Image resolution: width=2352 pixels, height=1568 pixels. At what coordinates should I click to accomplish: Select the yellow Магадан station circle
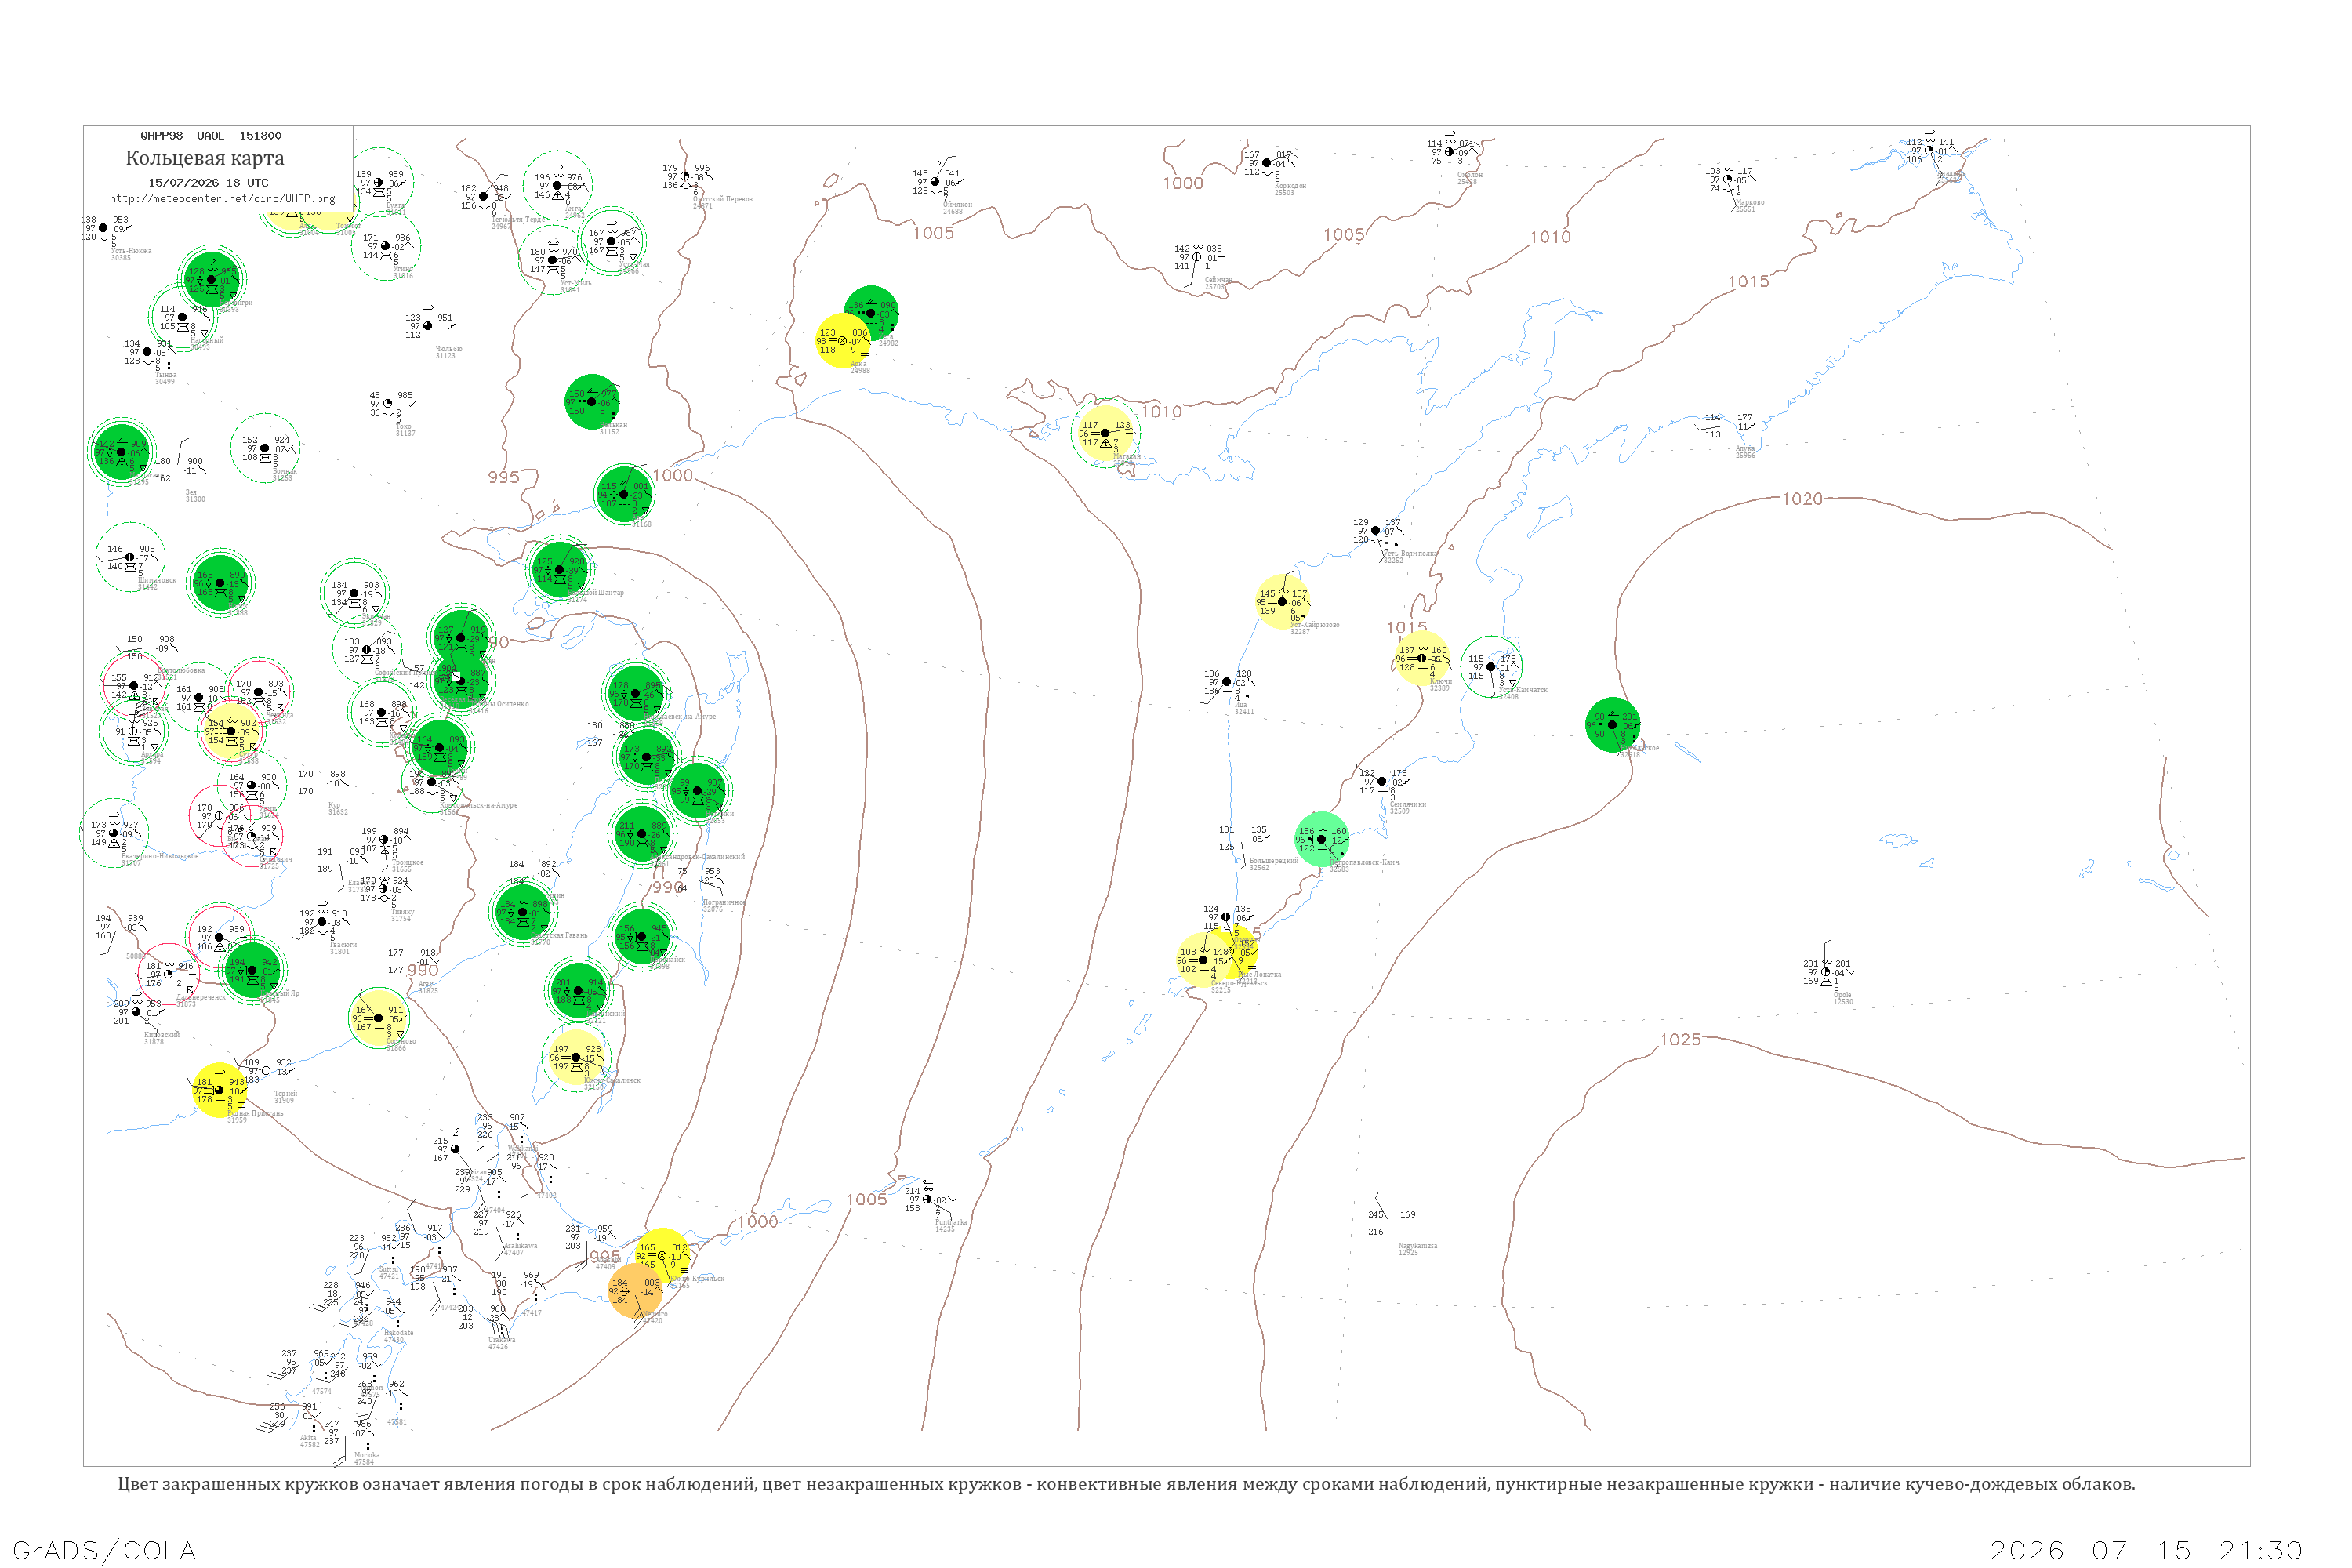pyautogui.click(x=1105, y=434)
